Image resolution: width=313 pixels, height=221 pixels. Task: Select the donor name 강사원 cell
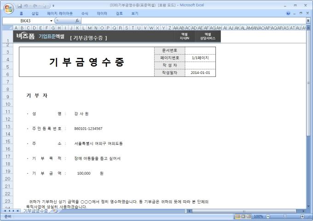pyautogui.click(x=81, y=114)
